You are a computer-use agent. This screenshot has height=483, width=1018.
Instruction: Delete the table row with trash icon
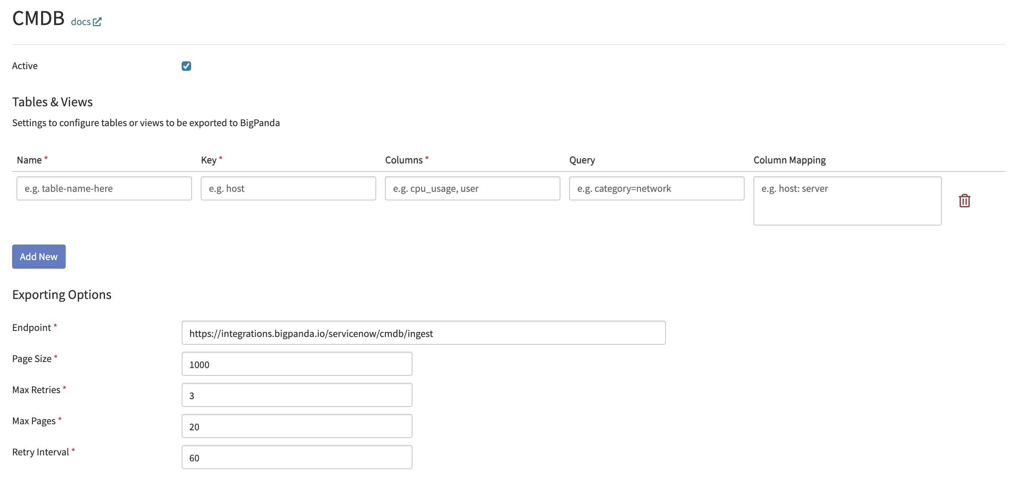pyautogui.click(x=964, y=201)
